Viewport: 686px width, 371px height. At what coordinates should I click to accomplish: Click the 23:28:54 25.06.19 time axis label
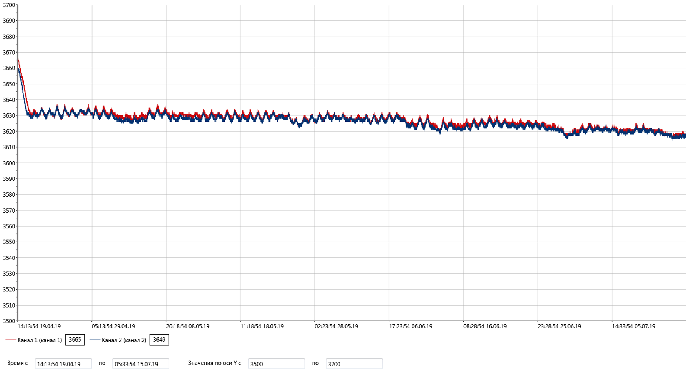(559, 326)
